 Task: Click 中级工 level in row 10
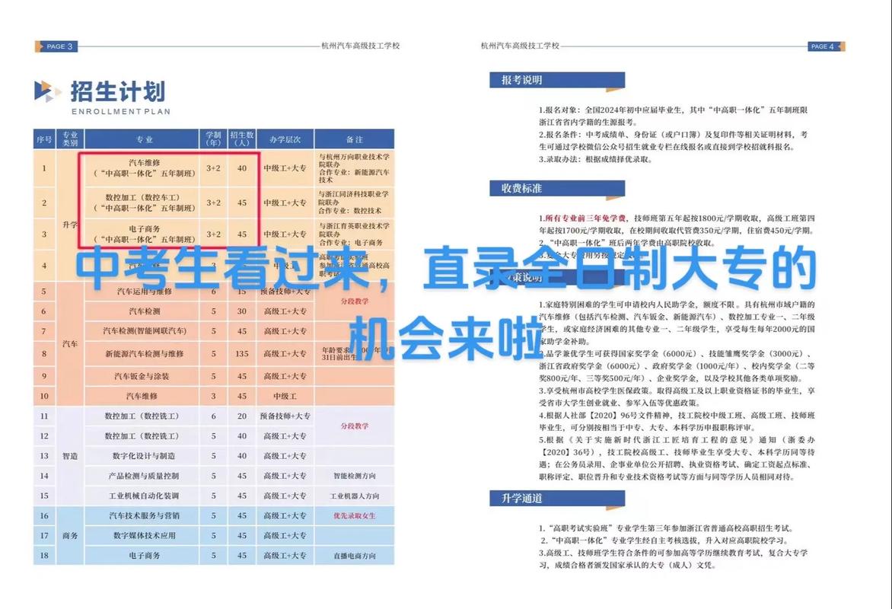[x=285, y=396]
